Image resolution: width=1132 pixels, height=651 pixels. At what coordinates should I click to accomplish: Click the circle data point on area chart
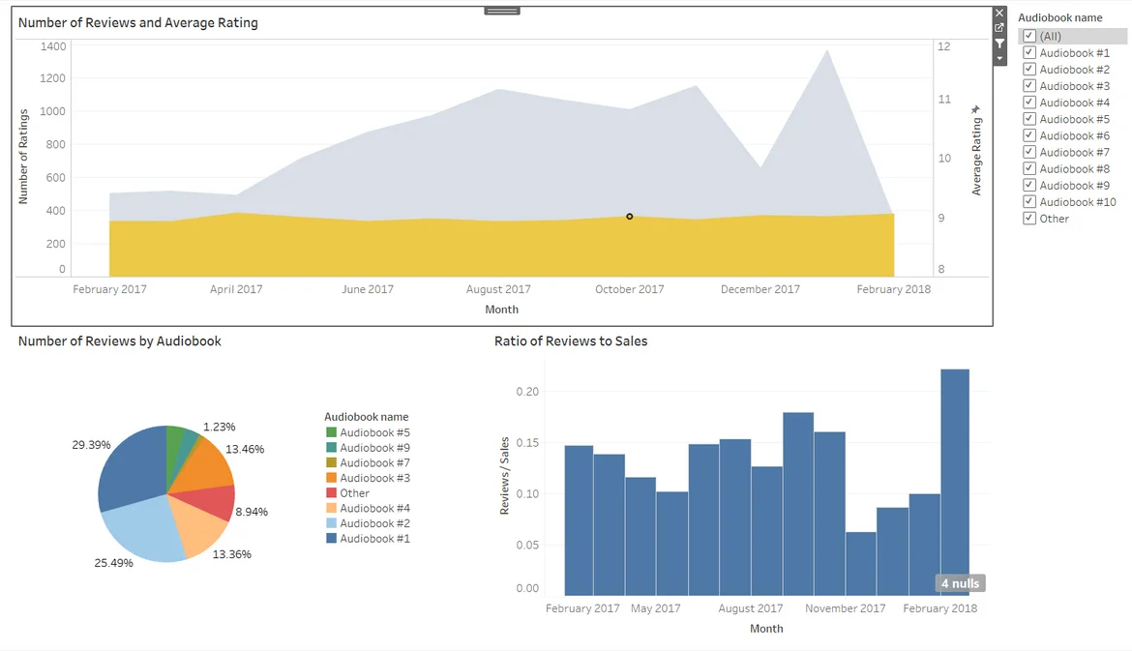(630, 217)
